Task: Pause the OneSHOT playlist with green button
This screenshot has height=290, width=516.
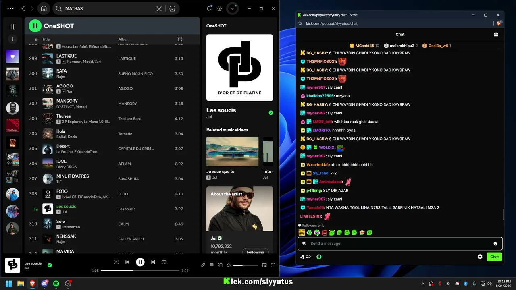Action: tap(35, 26)
